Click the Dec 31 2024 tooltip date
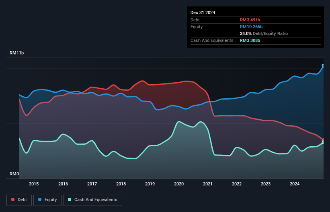Image resolution: width=330 pixels, height=212 pixels. [x=203, y=12]
